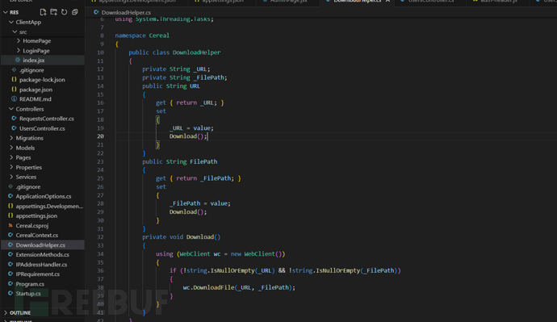Expand the Migrations folder
This screenshot has height=322, width=557.
pos(11,138)
